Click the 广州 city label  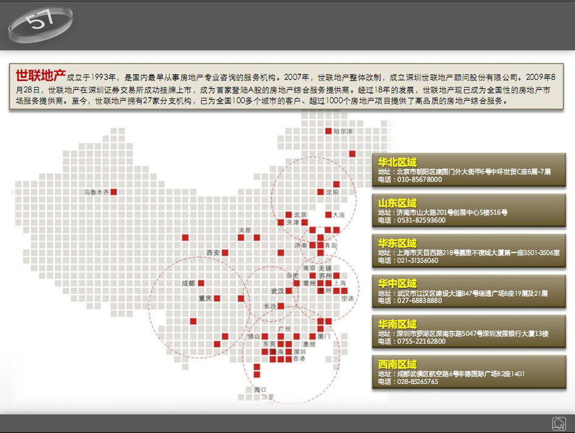(285, 329)
